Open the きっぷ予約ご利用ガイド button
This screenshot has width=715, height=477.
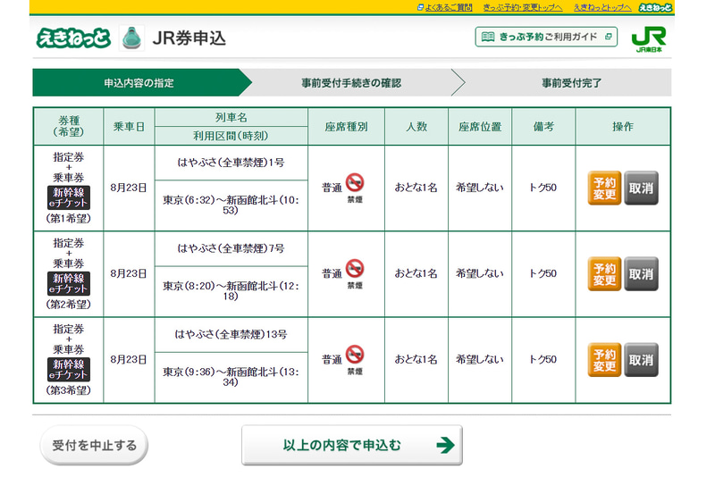click(546, 37)
